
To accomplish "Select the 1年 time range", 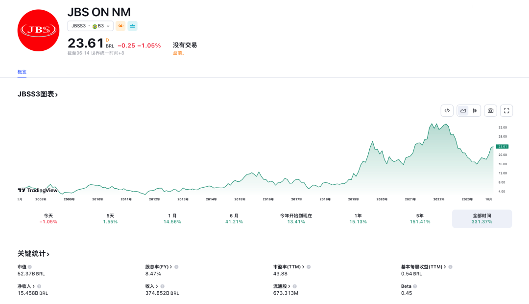I will [358, 218].
